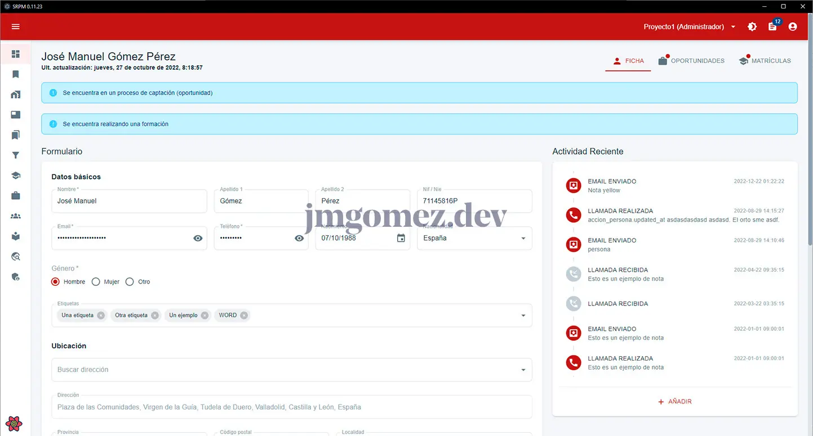Open the hamburger navigation menu
813x436 pixels.
16,26
